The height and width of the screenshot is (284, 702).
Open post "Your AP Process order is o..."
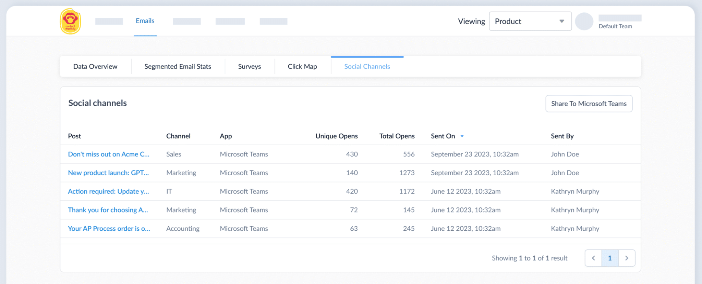pos(109,228)
